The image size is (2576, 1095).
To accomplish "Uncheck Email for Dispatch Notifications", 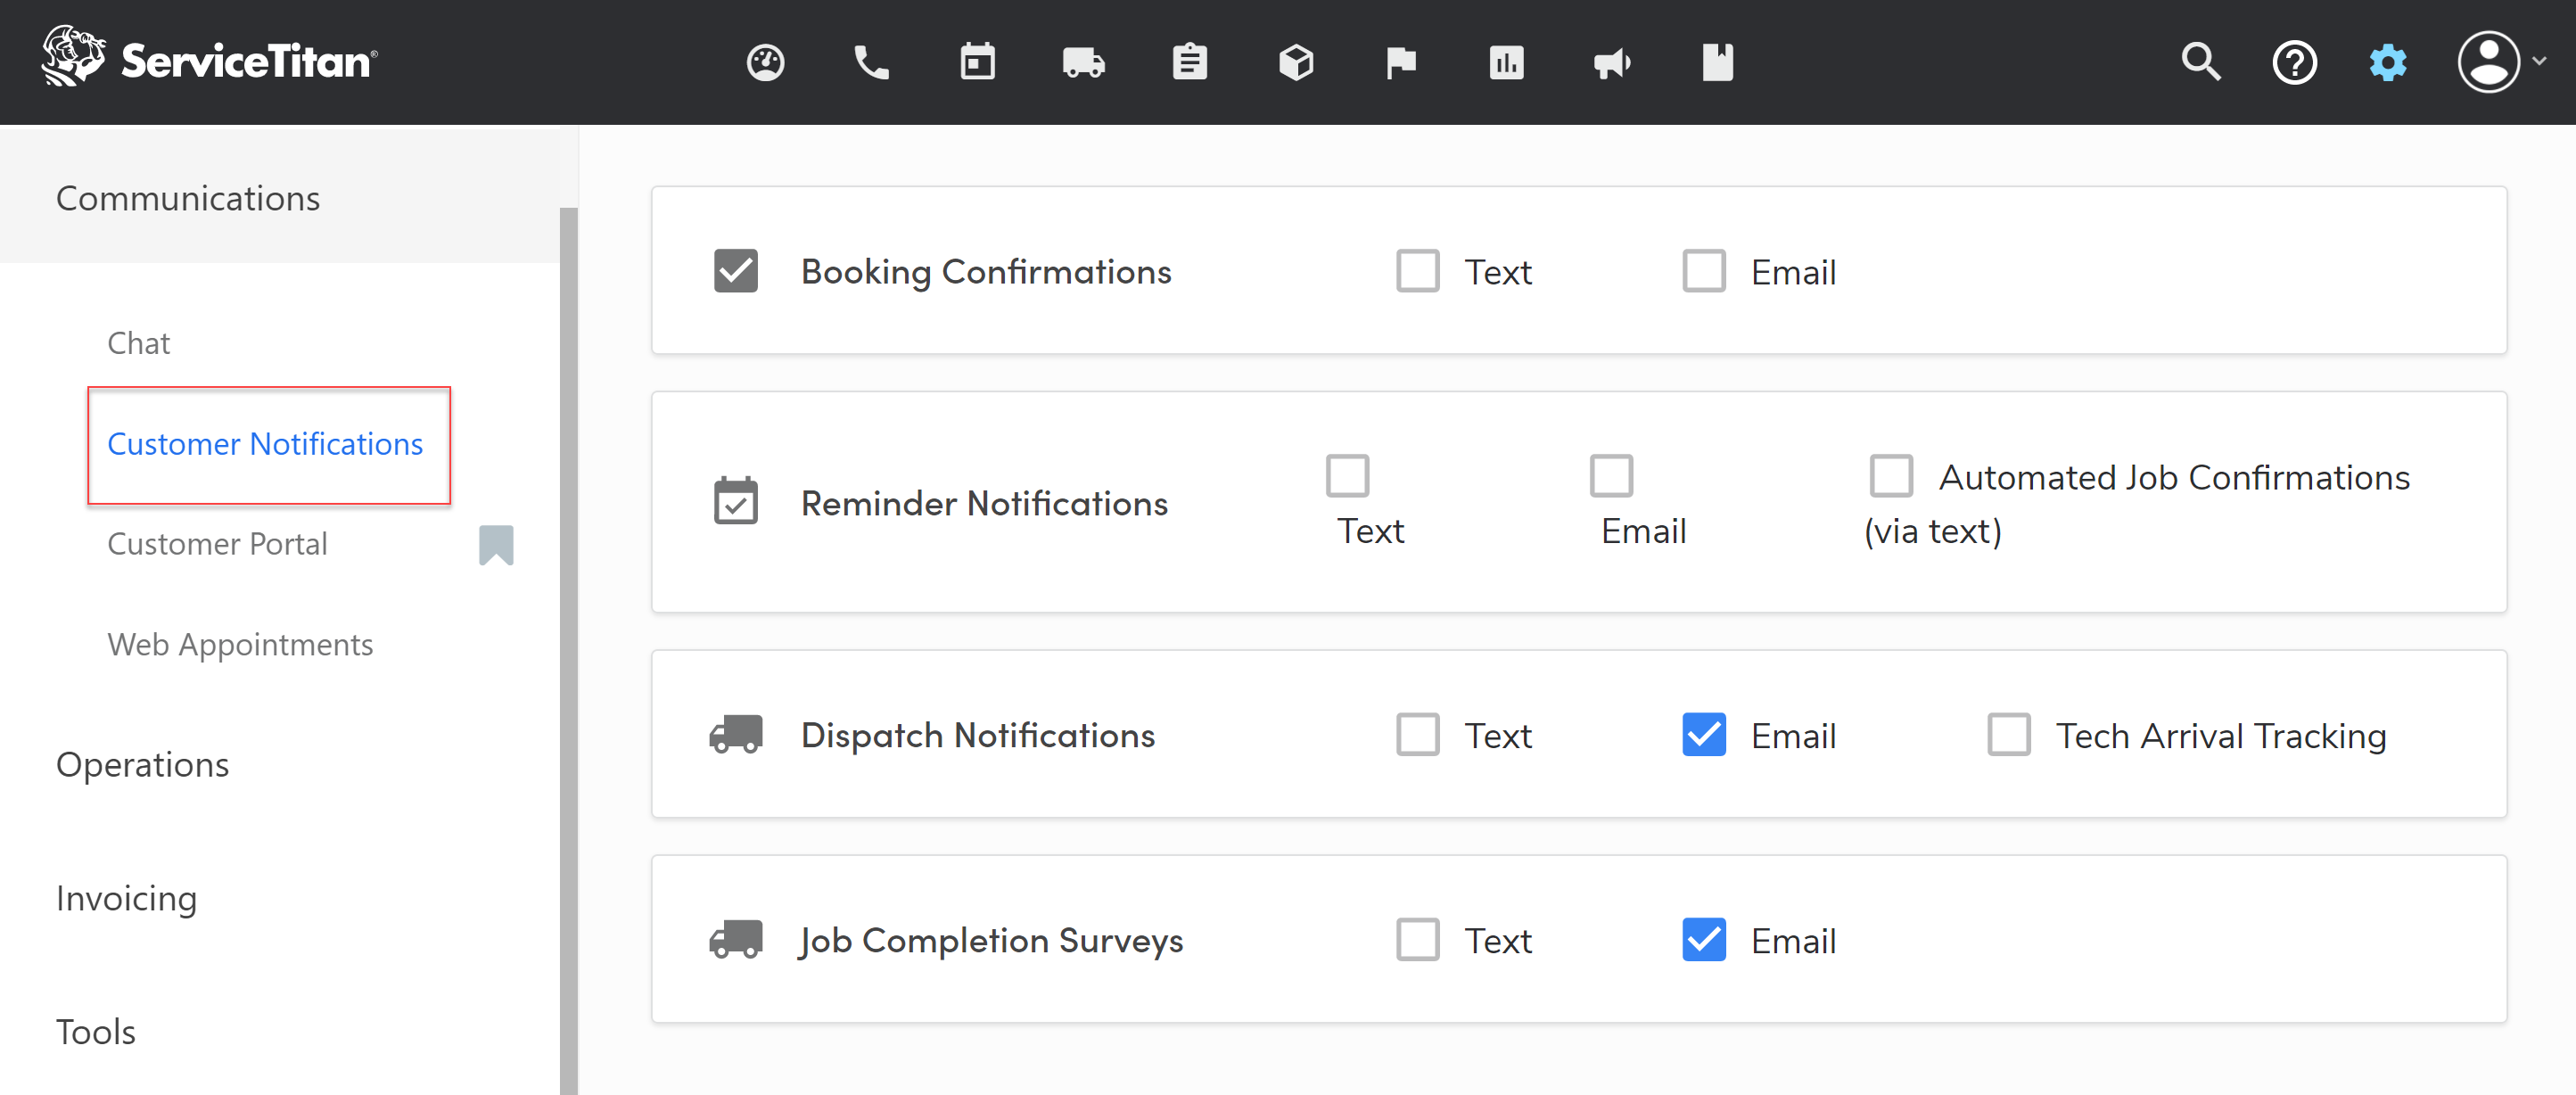I will [1703, 735].
